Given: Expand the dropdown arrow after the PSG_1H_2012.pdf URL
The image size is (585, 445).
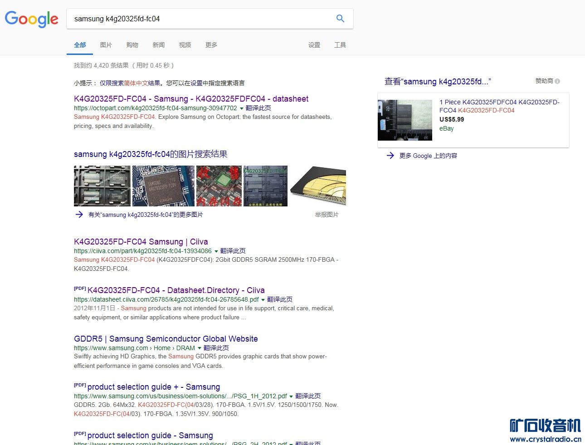Looking at the screenshot, I should point(291,396).
